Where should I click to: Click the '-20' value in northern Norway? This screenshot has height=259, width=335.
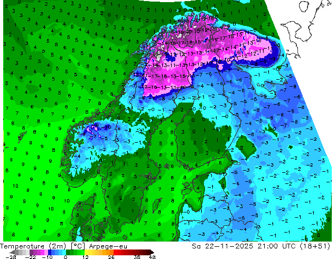(x=188, y=32)
